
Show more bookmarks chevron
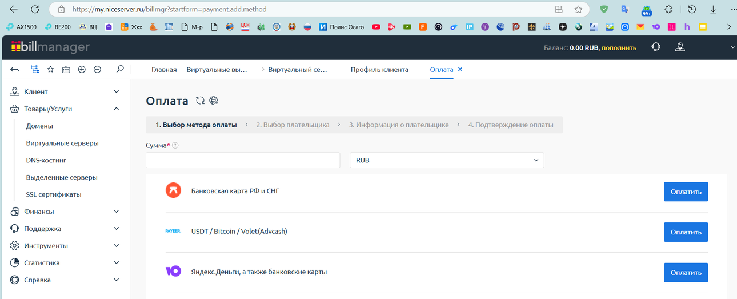pos(729,27)
